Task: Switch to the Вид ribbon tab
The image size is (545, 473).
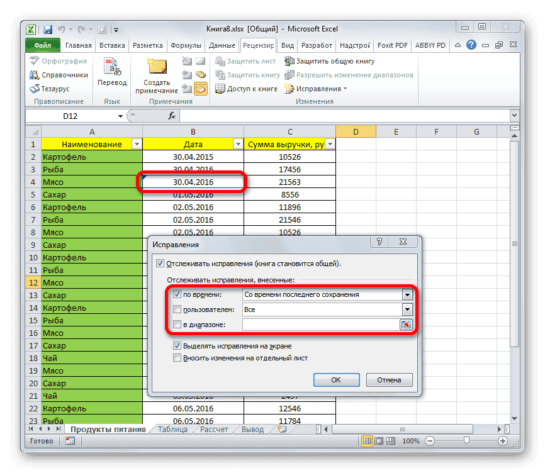Action: (289, 45)
